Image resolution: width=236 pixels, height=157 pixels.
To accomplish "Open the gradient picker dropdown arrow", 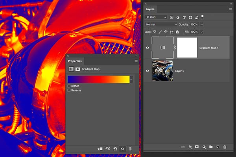I will pyautogui.click(x=131, y=79).
